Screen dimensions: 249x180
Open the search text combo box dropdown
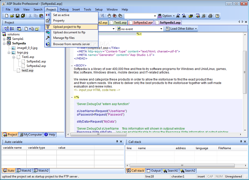pos(155,16)
